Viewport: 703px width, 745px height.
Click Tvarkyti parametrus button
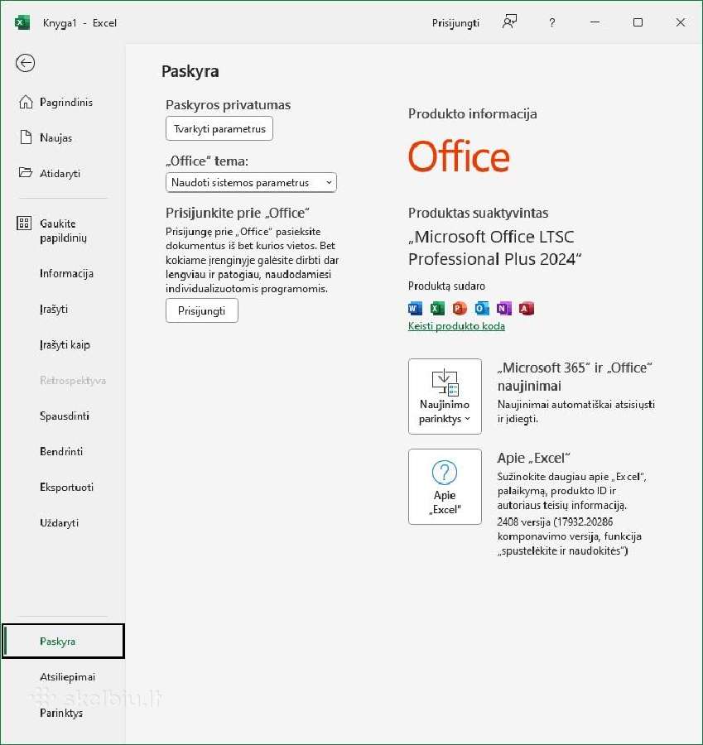[x=219, y=129]
